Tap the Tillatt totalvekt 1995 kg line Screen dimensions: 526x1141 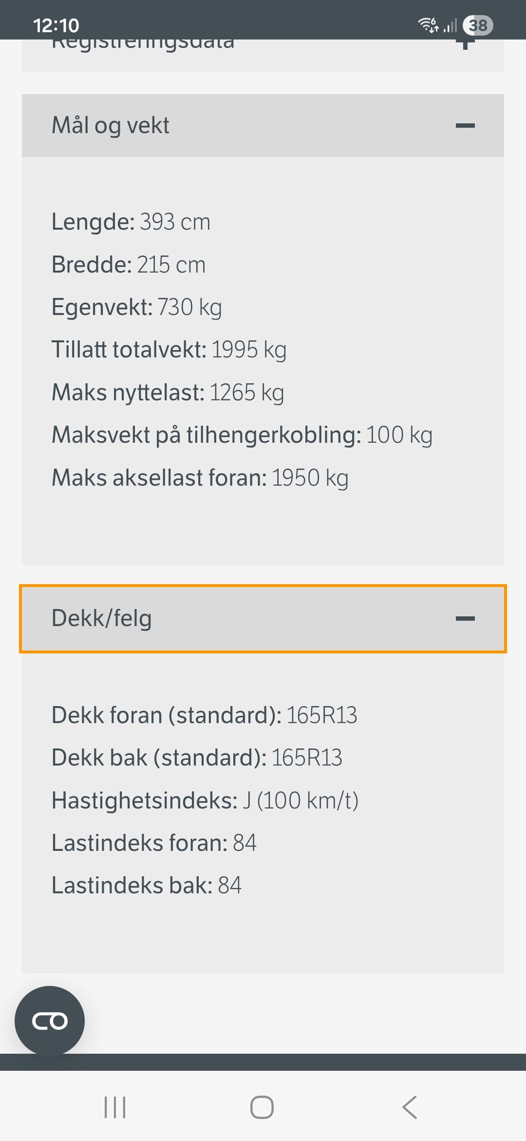169,349
